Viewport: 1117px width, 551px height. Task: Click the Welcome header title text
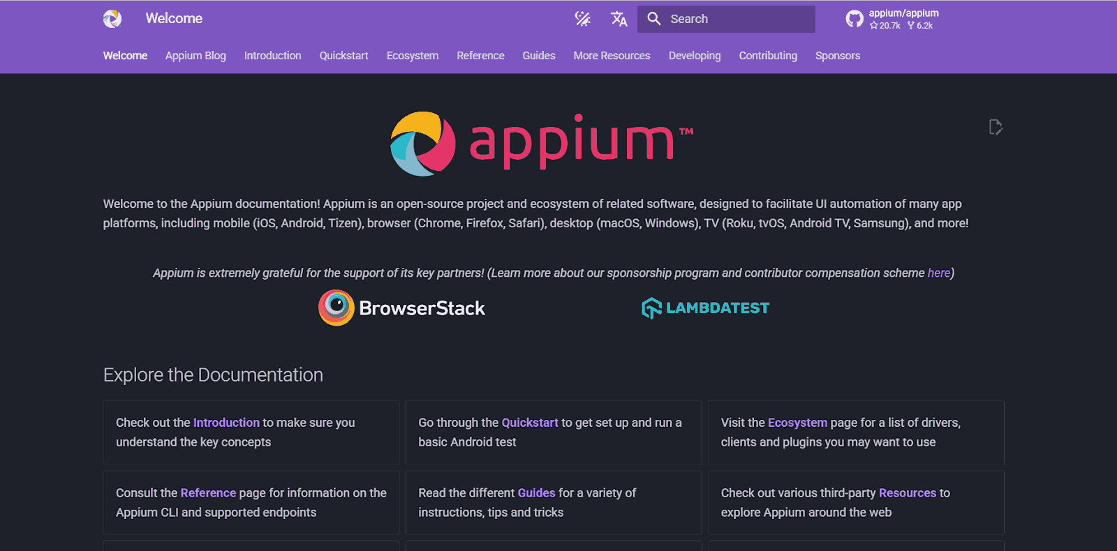(174, 19)
